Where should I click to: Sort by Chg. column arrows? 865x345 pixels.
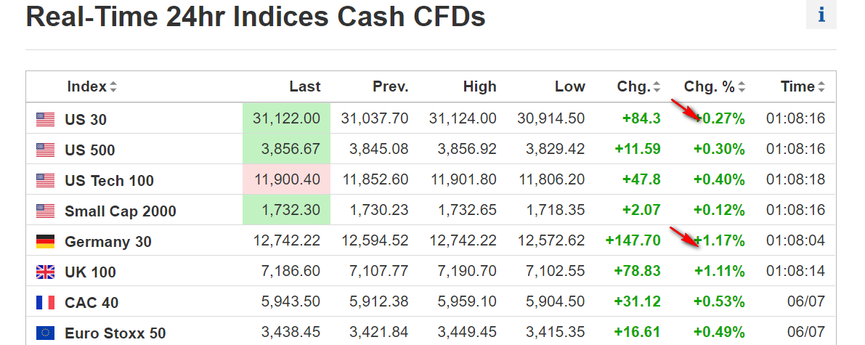click(x=657, y=87)
